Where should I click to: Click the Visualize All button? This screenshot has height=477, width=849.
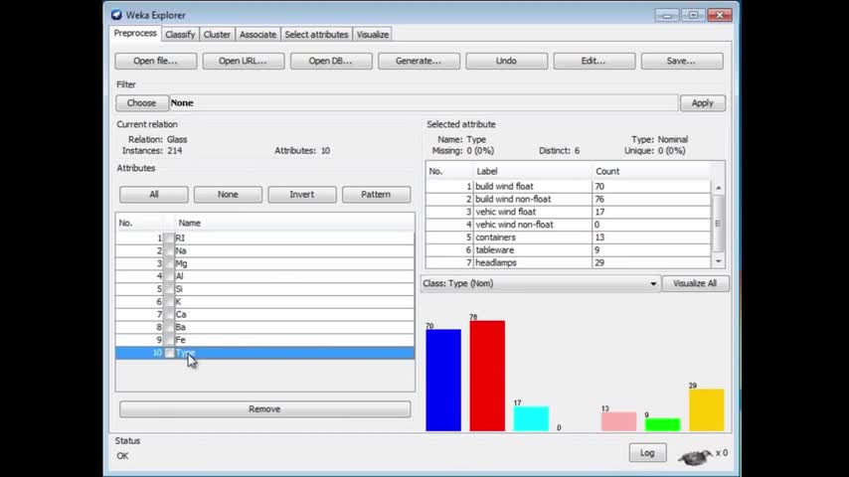pyautogui.click(x=695, y=283)
